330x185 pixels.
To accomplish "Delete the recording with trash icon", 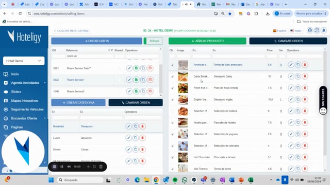I will pyautogui.click(x=101, y=166).
